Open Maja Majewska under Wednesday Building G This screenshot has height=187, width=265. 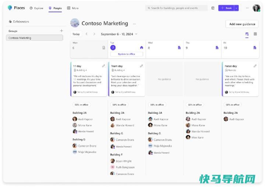coord(160,146)
